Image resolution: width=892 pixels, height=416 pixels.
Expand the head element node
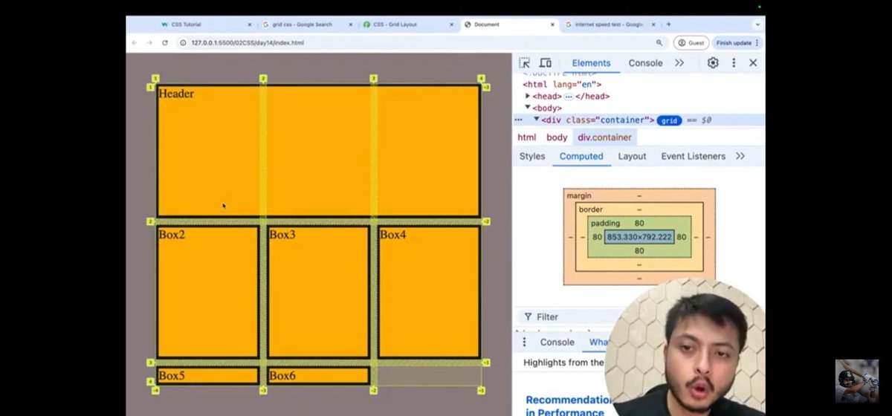pyautogui.click(x=528, y=97)
